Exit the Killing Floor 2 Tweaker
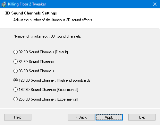The image size is (160, 125). click(142, 117)
